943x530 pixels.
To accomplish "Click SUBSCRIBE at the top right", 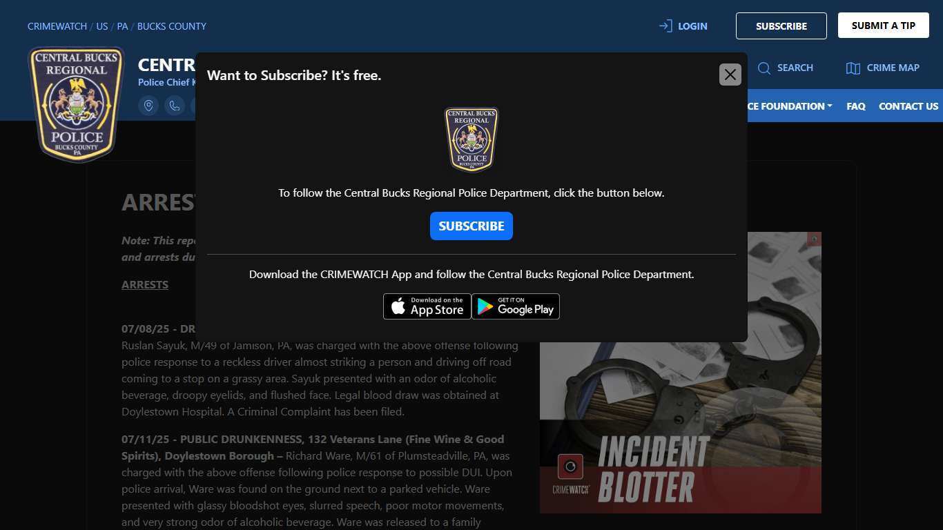I will [x=781, y=26].
